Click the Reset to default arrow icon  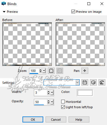coord(102,82)
